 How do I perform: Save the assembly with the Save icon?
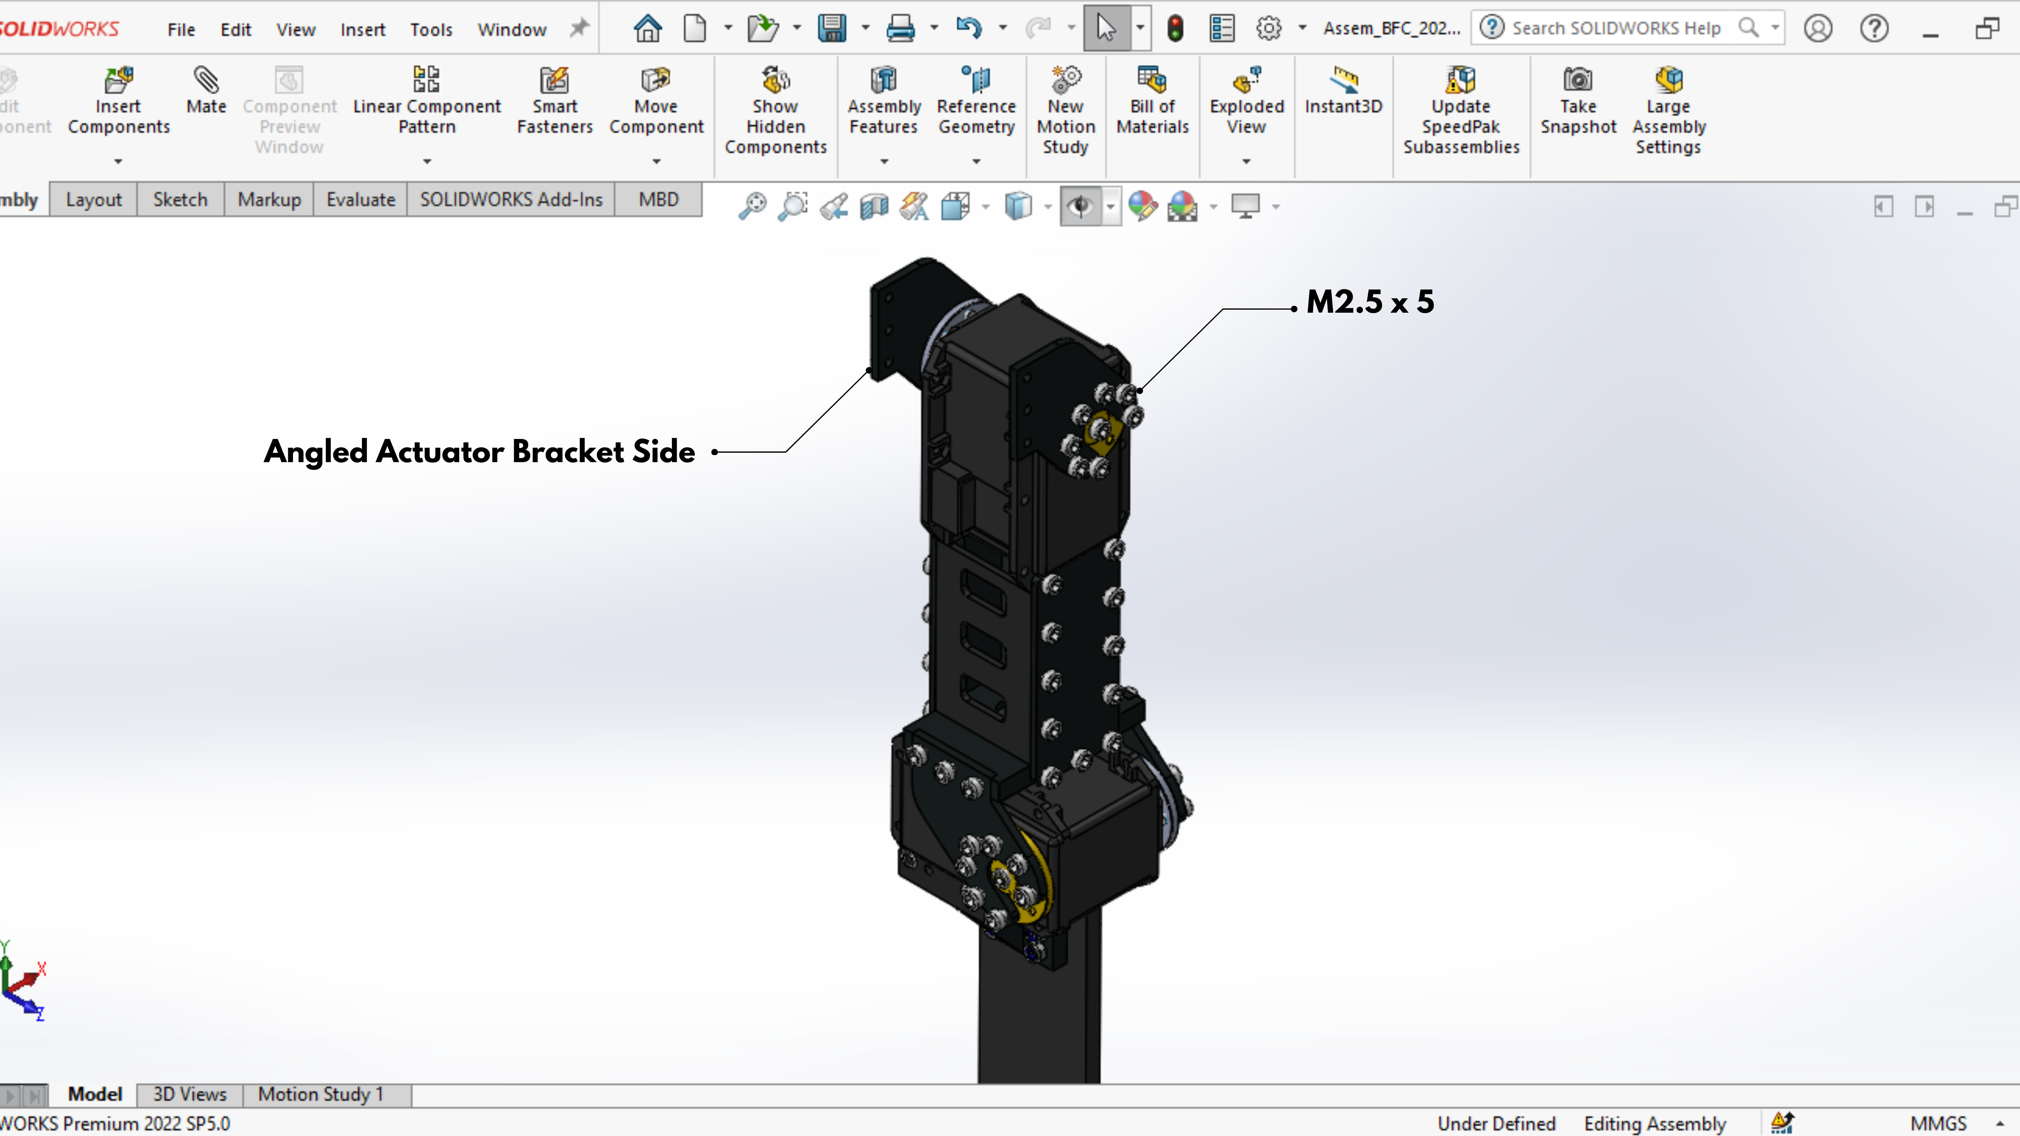[831, 29]
